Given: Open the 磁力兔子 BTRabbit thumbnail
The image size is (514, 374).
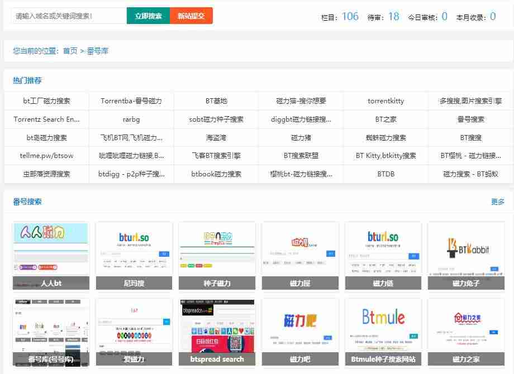Looking at the screenshot, I should pyautogui.click(x=466, y=256).
